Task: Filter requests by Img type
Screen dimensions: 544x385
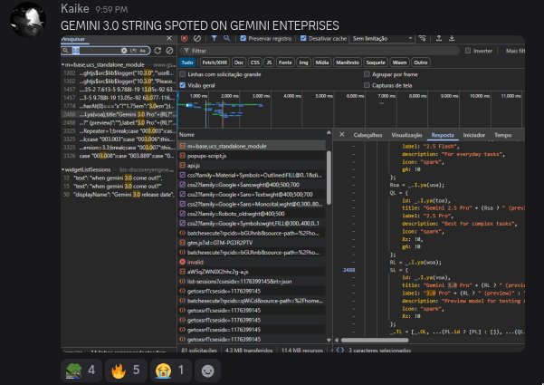Action: [303, 63]
